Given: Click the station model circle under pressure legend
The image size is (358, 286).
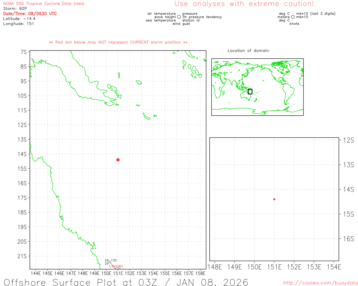Looking at the screenshot, I should click(x=179, y=17).
